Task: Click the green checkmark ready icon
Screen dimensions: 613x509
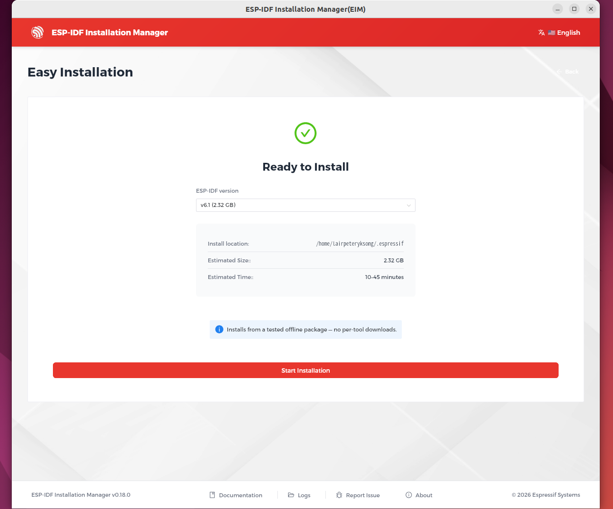Action: [306, 133]
